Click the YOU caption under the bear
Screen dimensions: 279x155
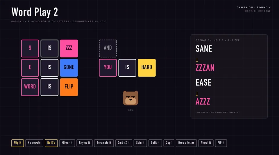[130, 110]
